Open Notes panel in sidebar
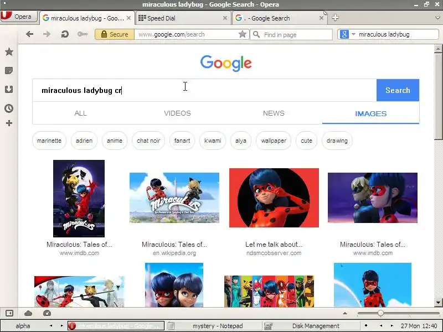This screenshot has height=332, width=443. [9, 71]
